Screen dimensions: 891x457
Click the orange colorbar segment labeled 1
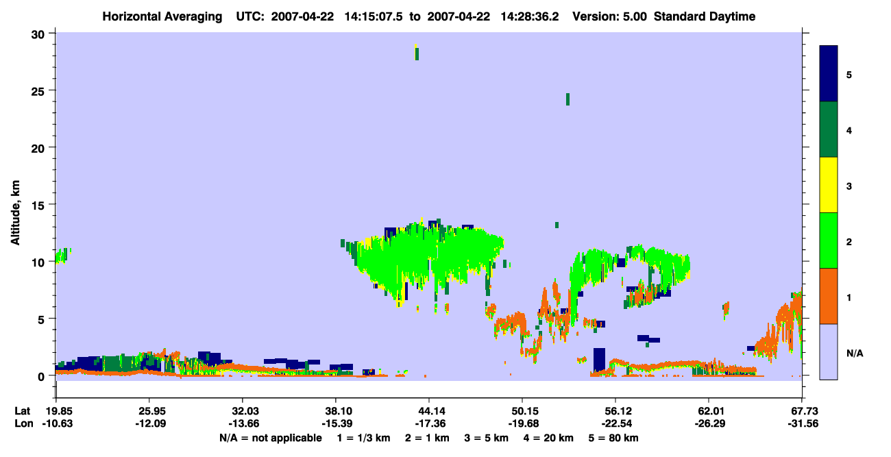pos(829,296)
